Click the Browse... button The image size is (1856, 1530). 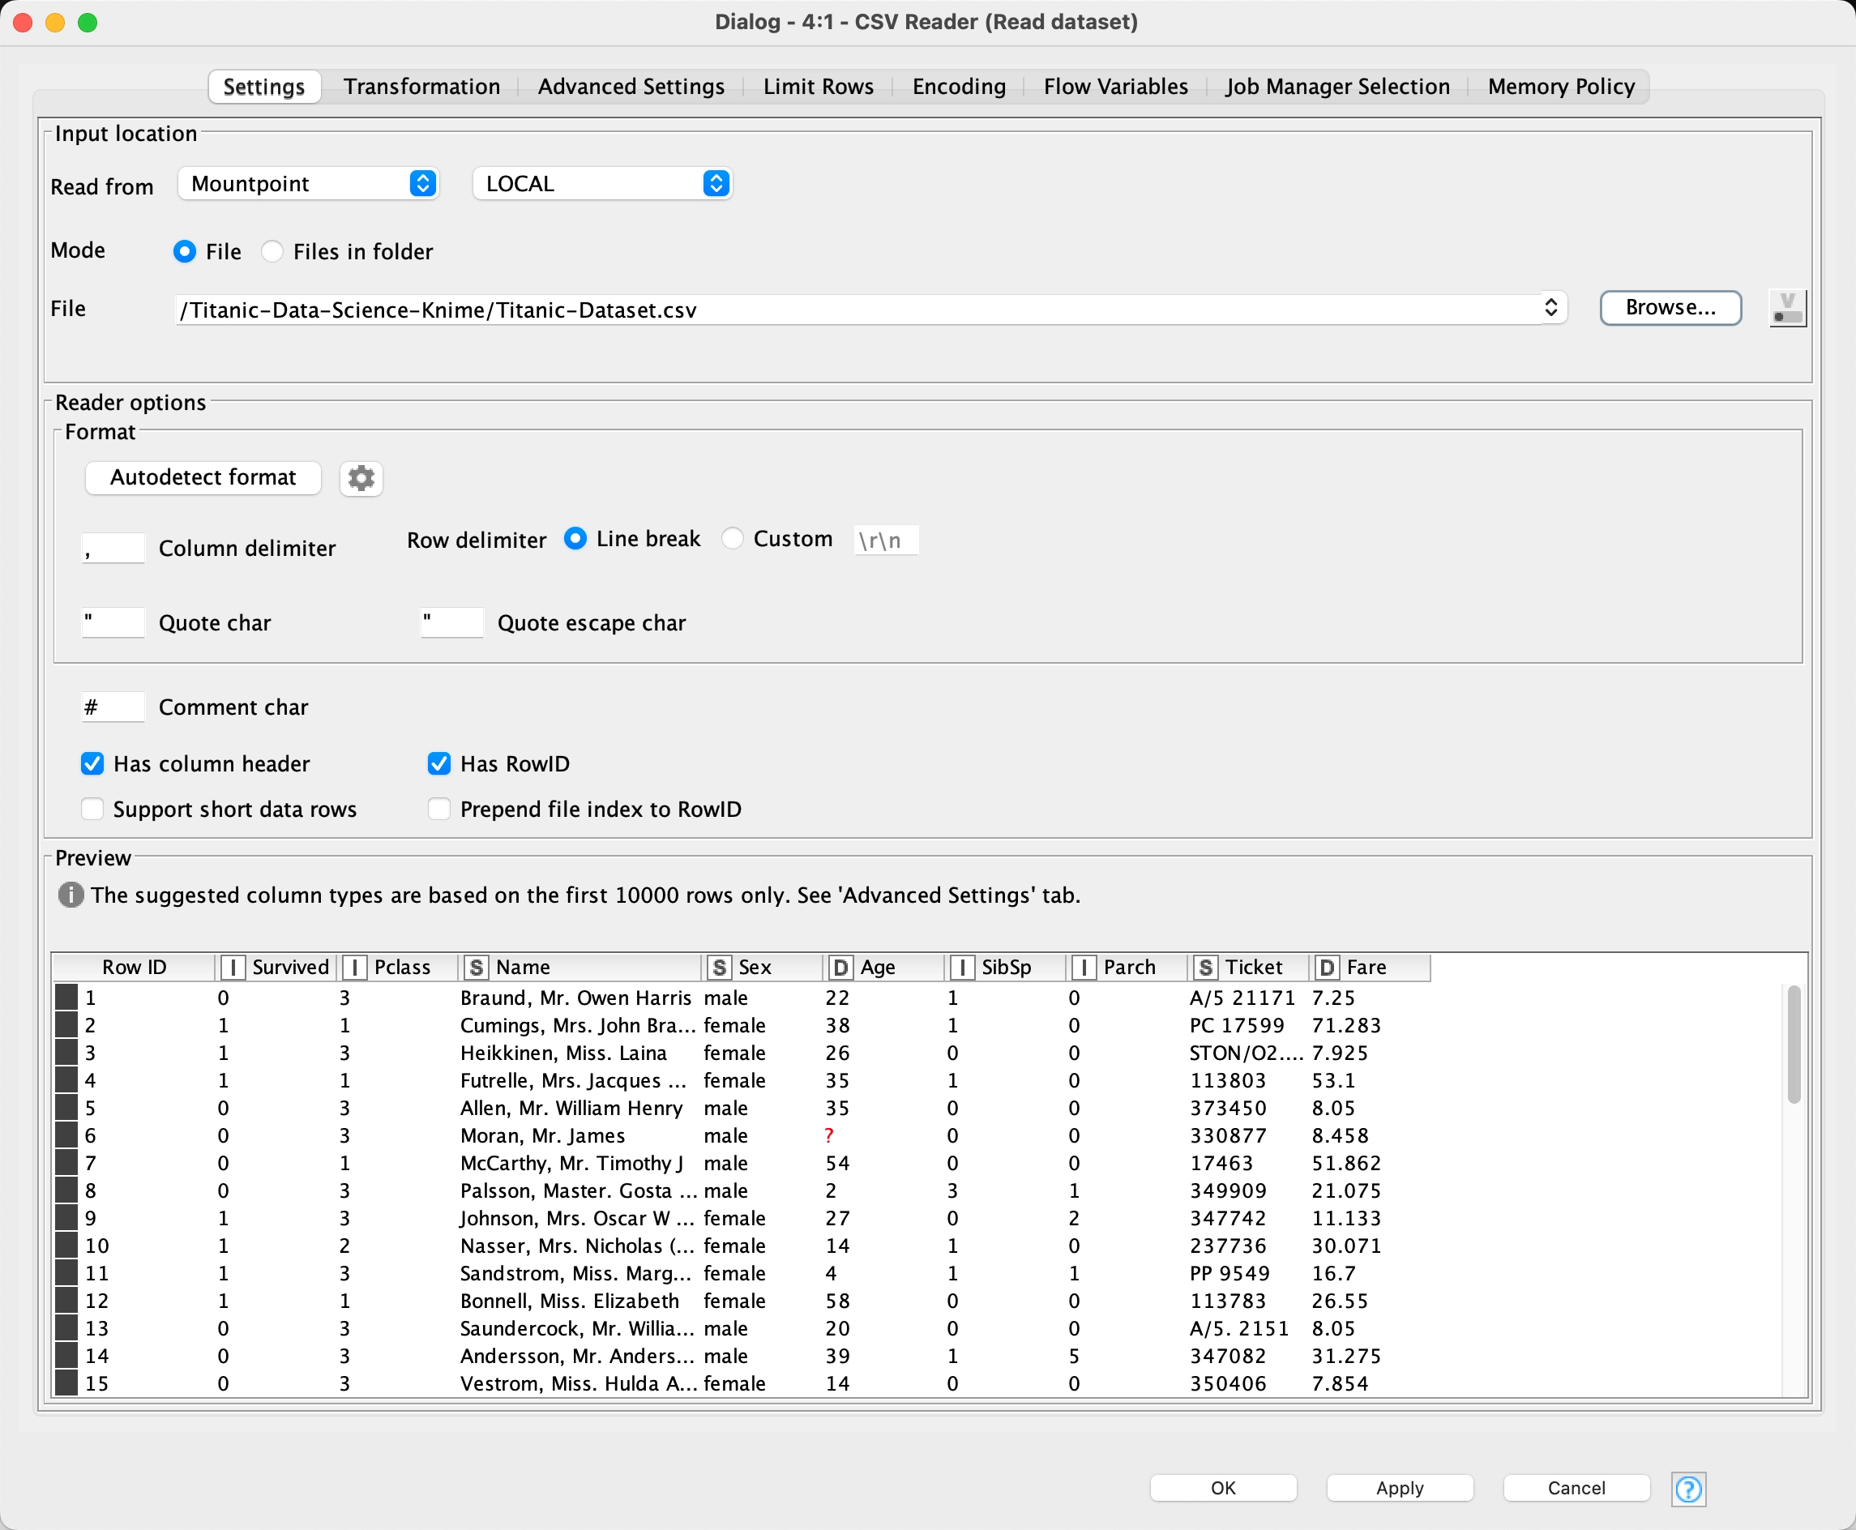point(1669,309)
